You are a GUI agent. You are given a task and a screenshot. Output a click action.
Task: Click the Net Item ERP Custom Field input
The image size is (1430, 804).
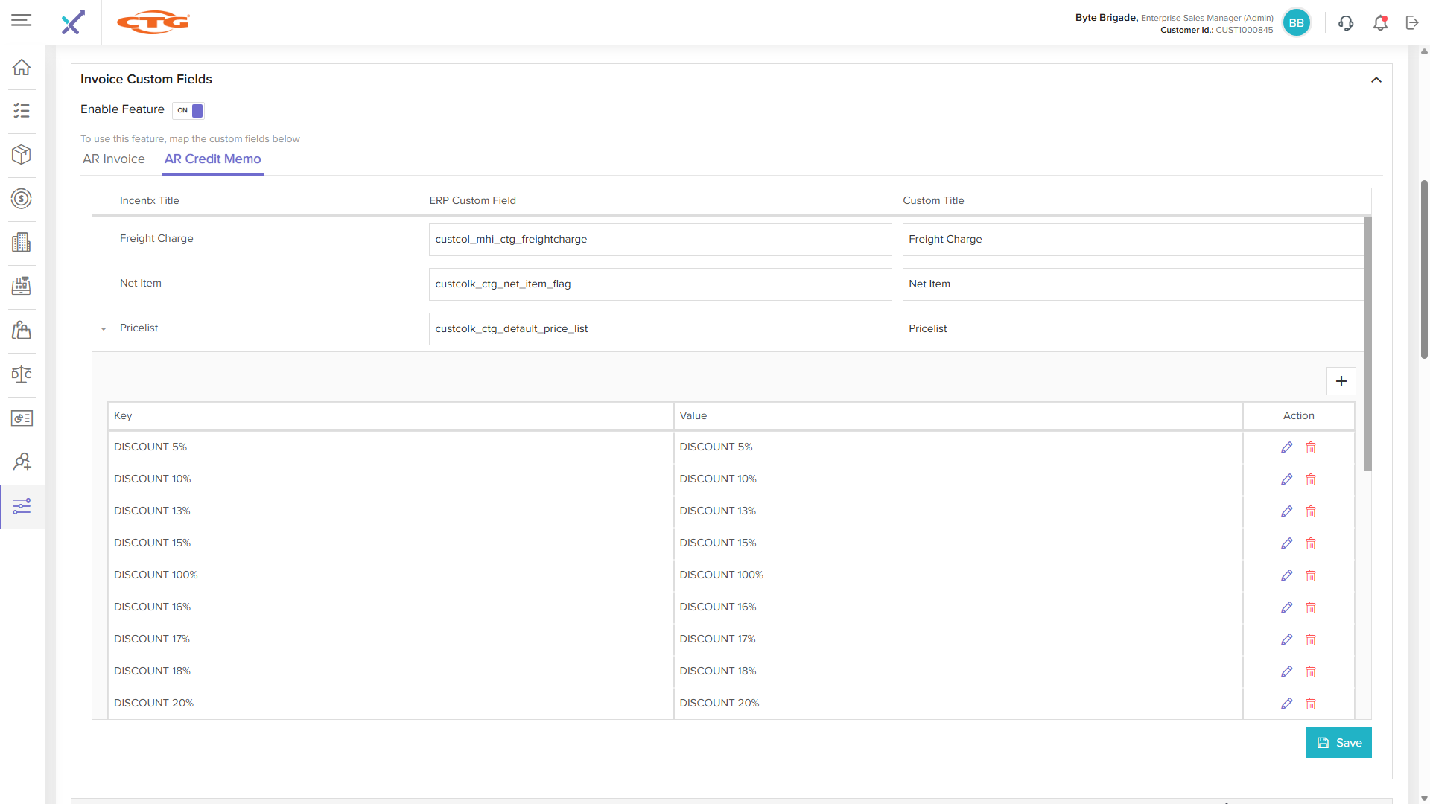click(660, 284)
